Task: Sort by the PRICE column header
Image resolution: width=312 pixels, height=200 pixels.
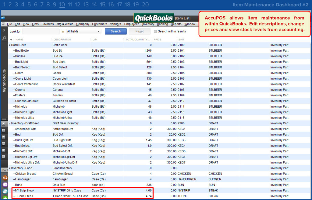Action: (158, 40)
